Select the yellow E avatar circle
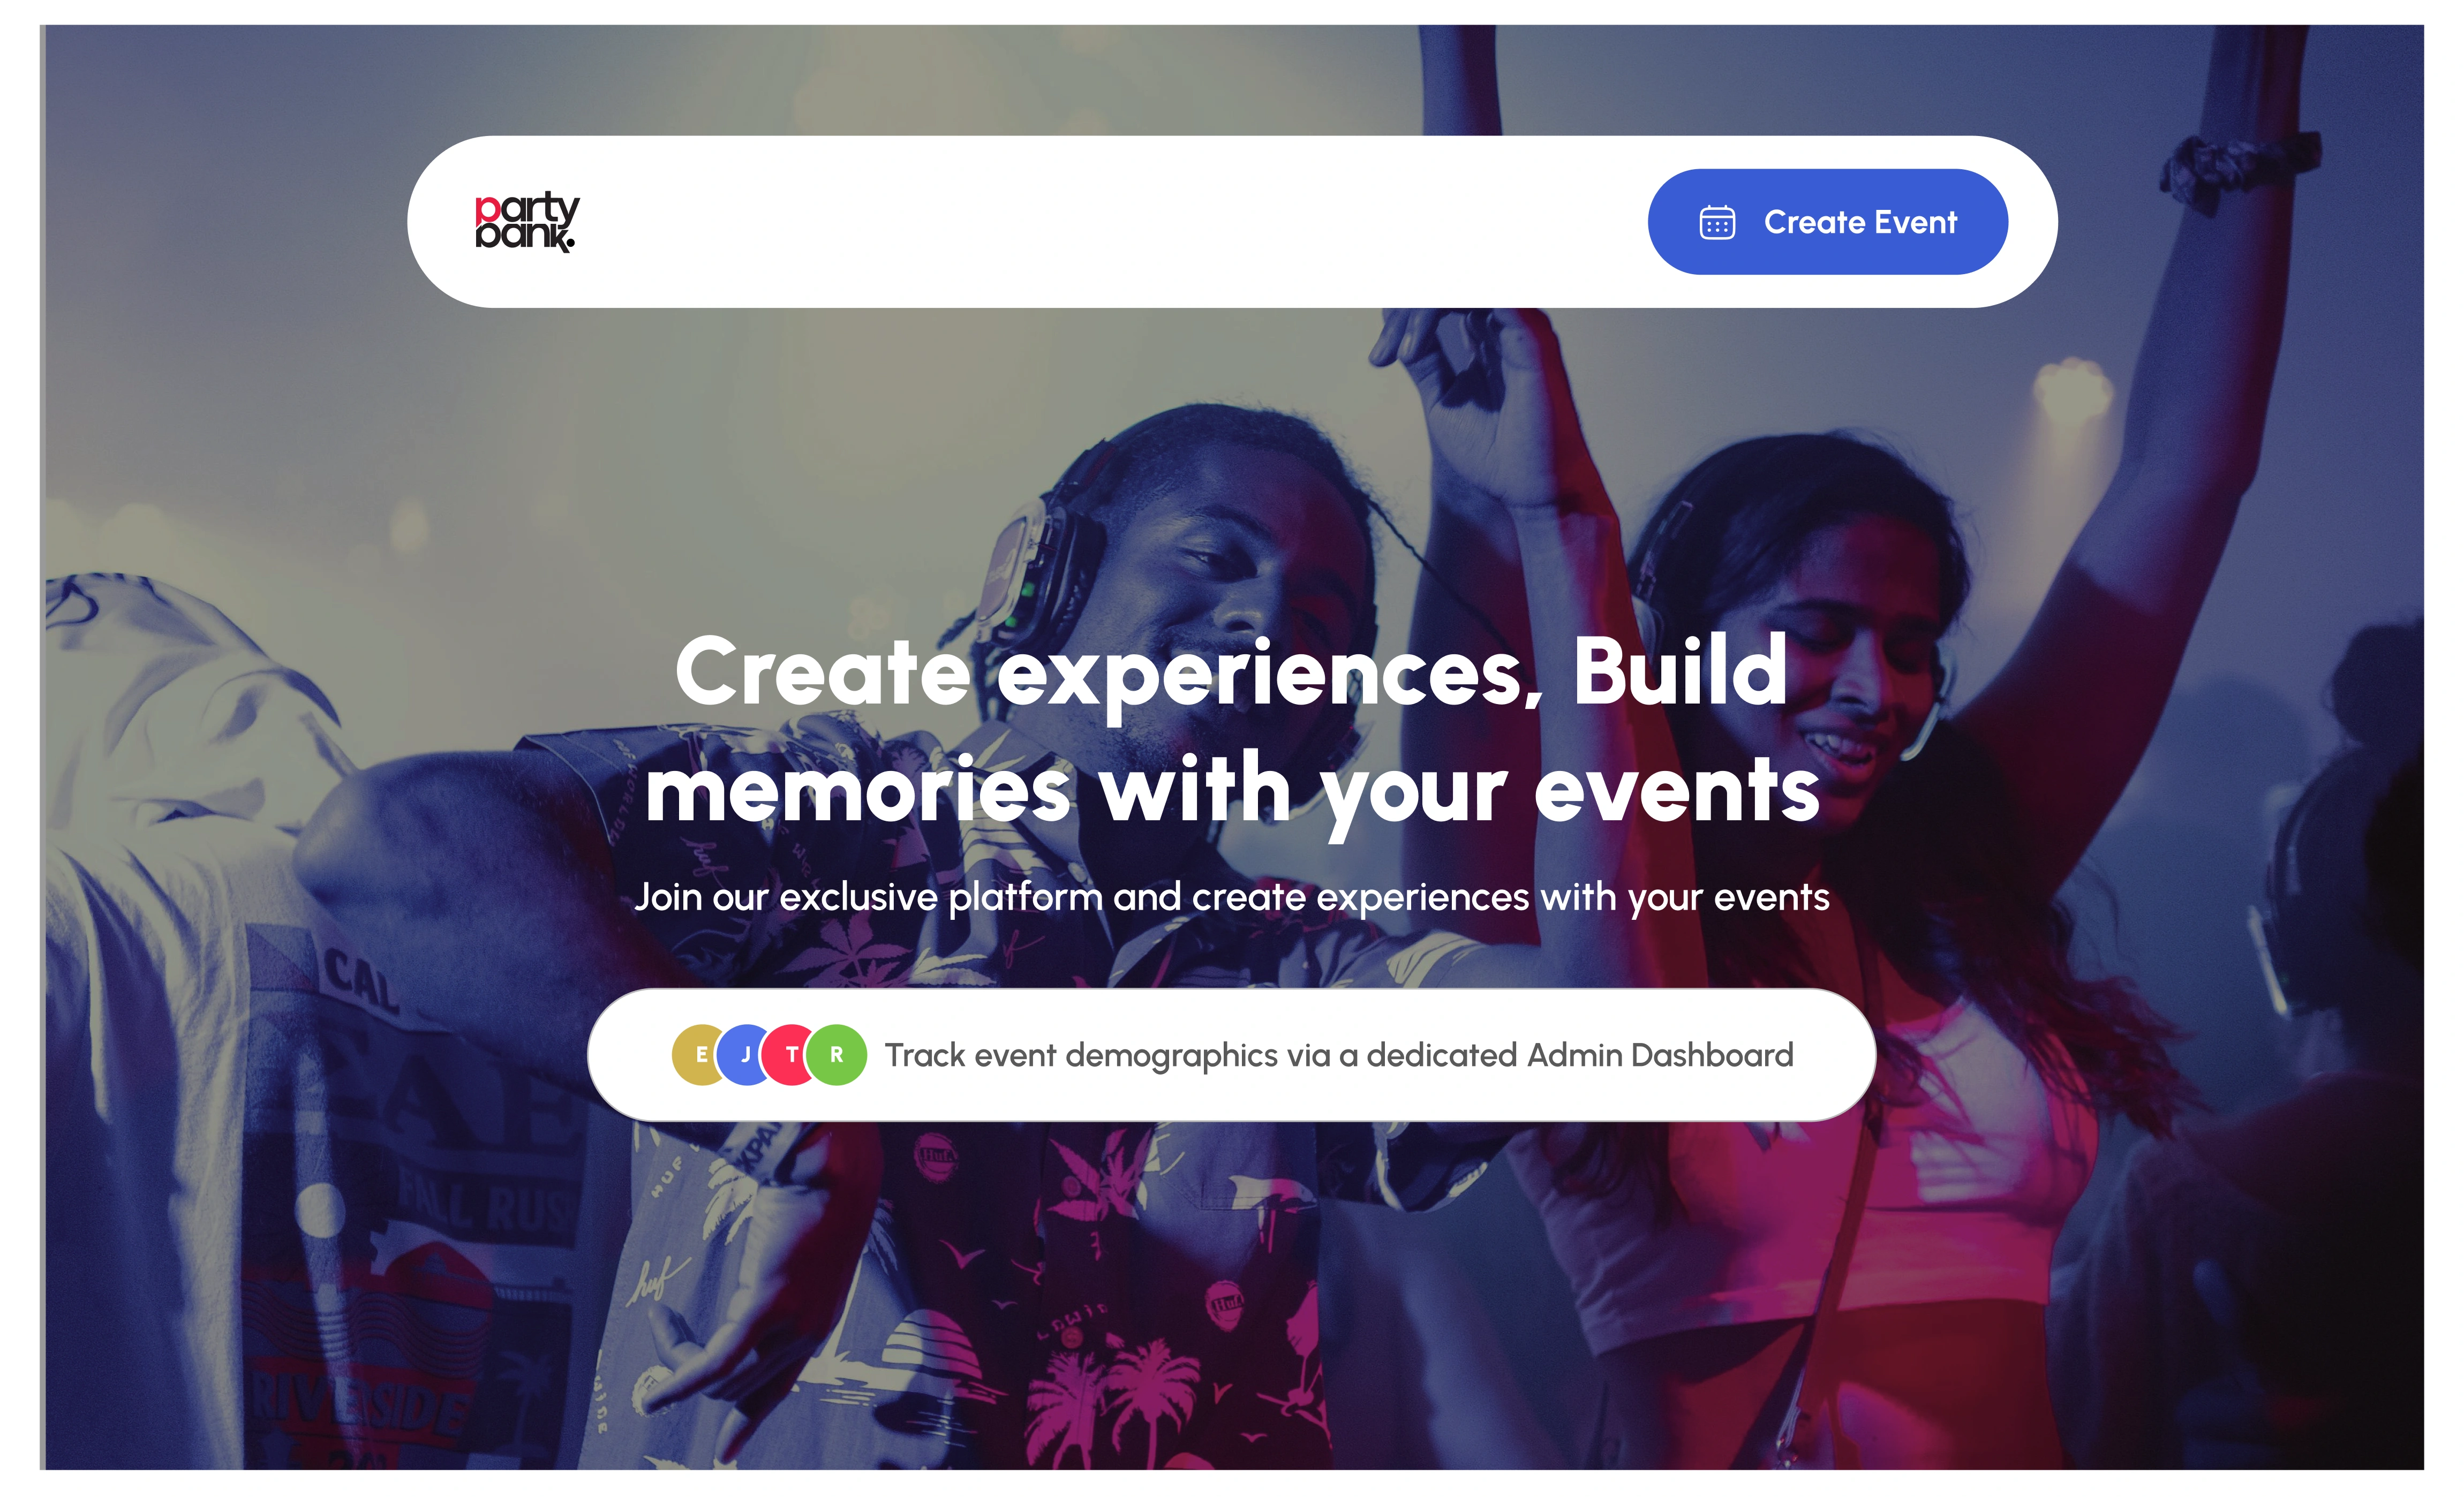The width and height of the screenshot is (2464, 1497). pyautogui.click(x=699, y=1054)
